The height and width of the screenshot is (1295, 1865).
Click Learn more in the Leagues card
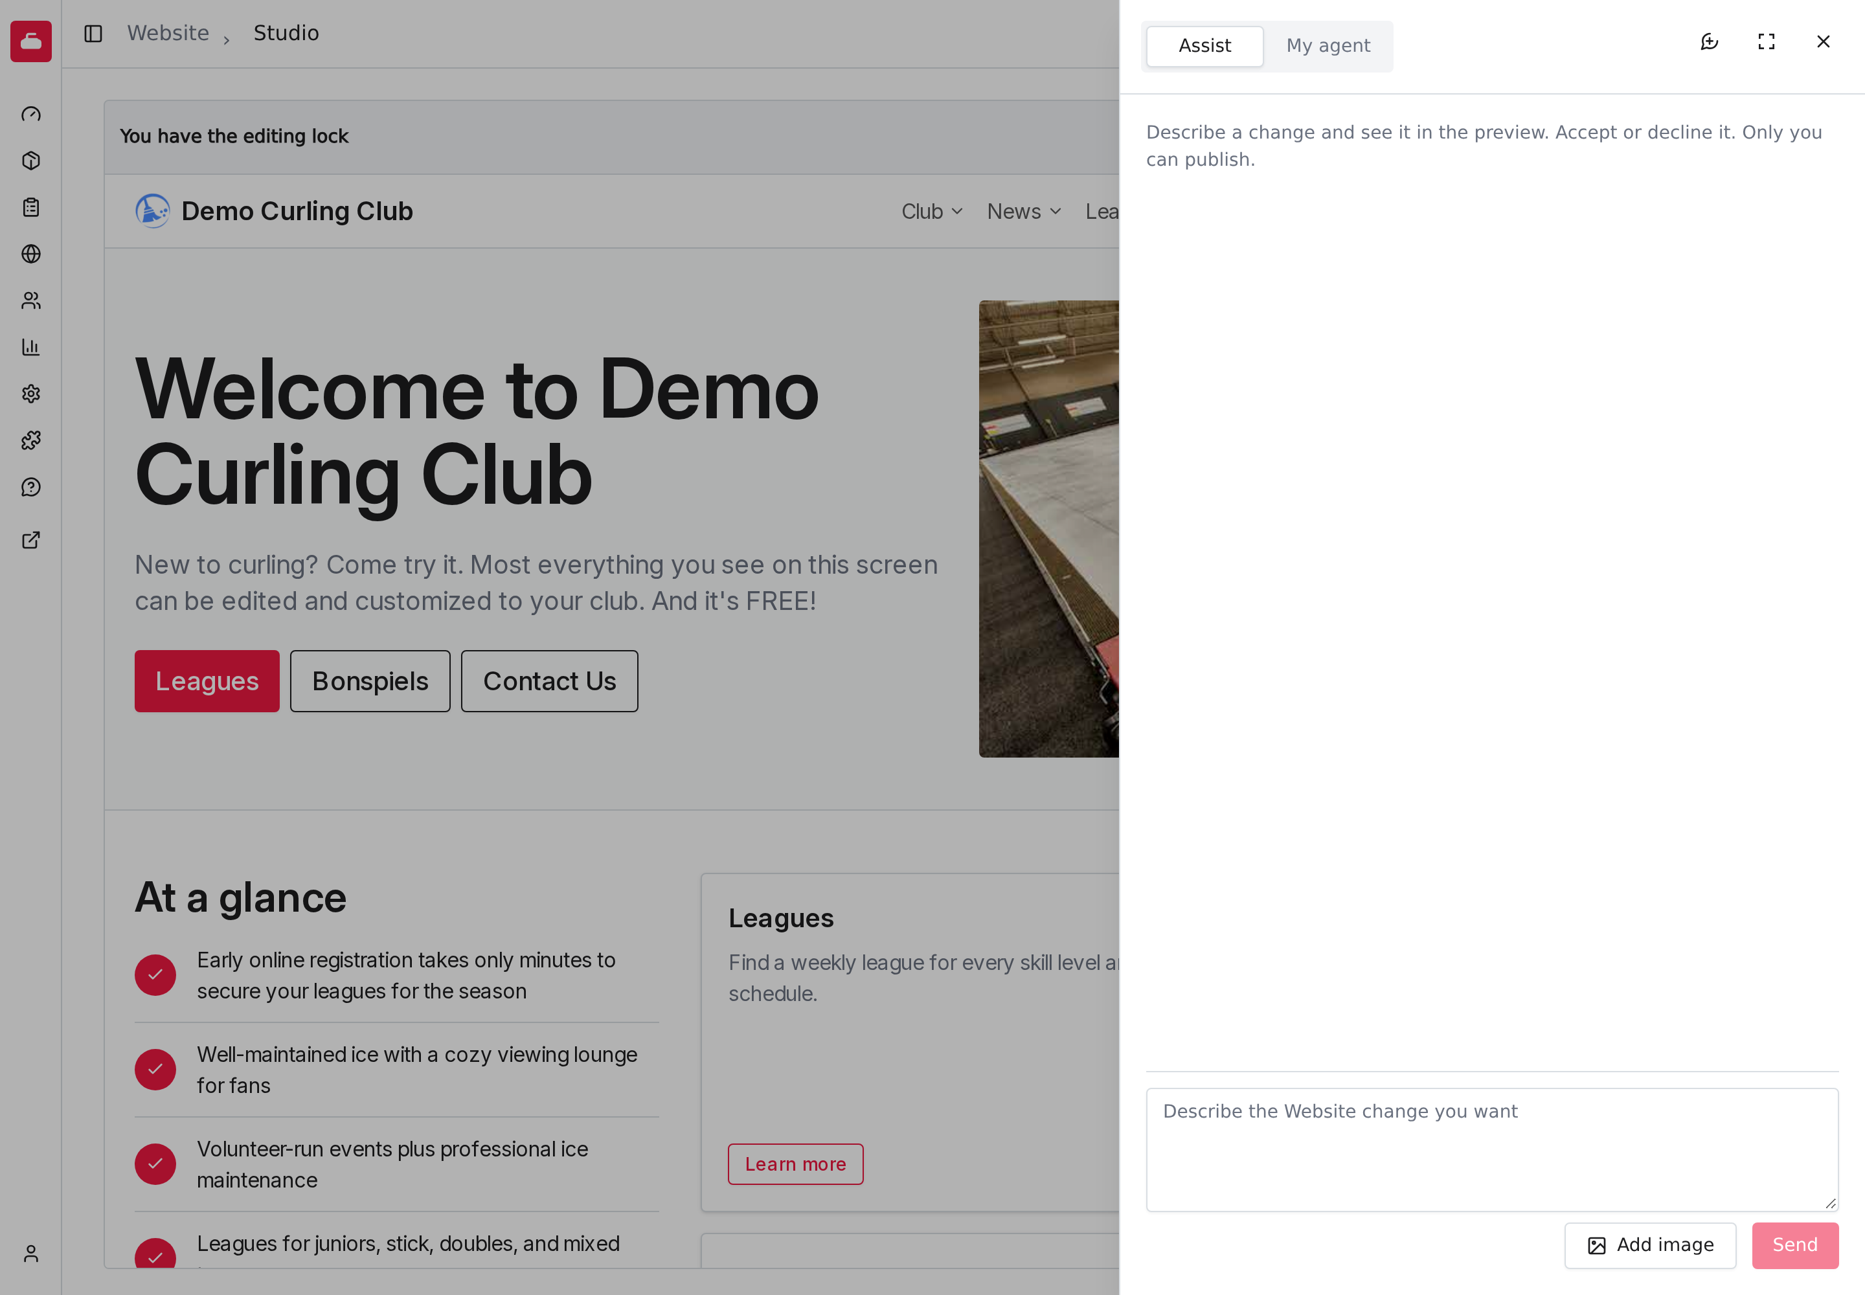795,1164
